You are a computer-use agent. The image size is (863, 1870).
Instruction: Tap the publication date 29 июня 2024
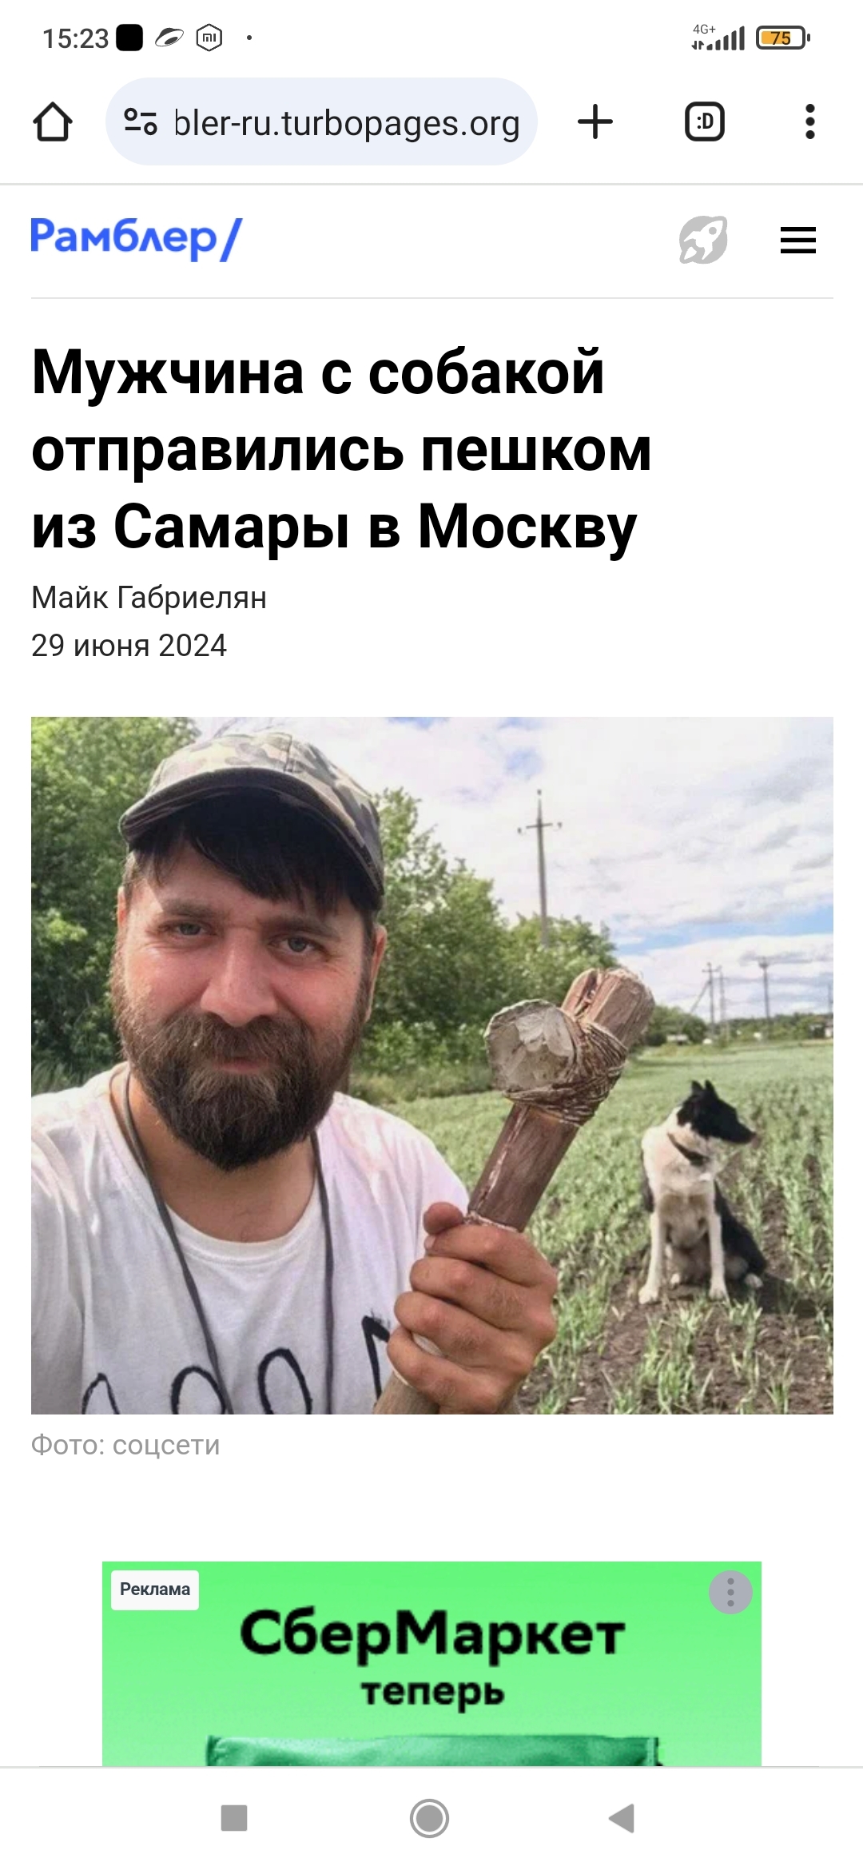129,646
